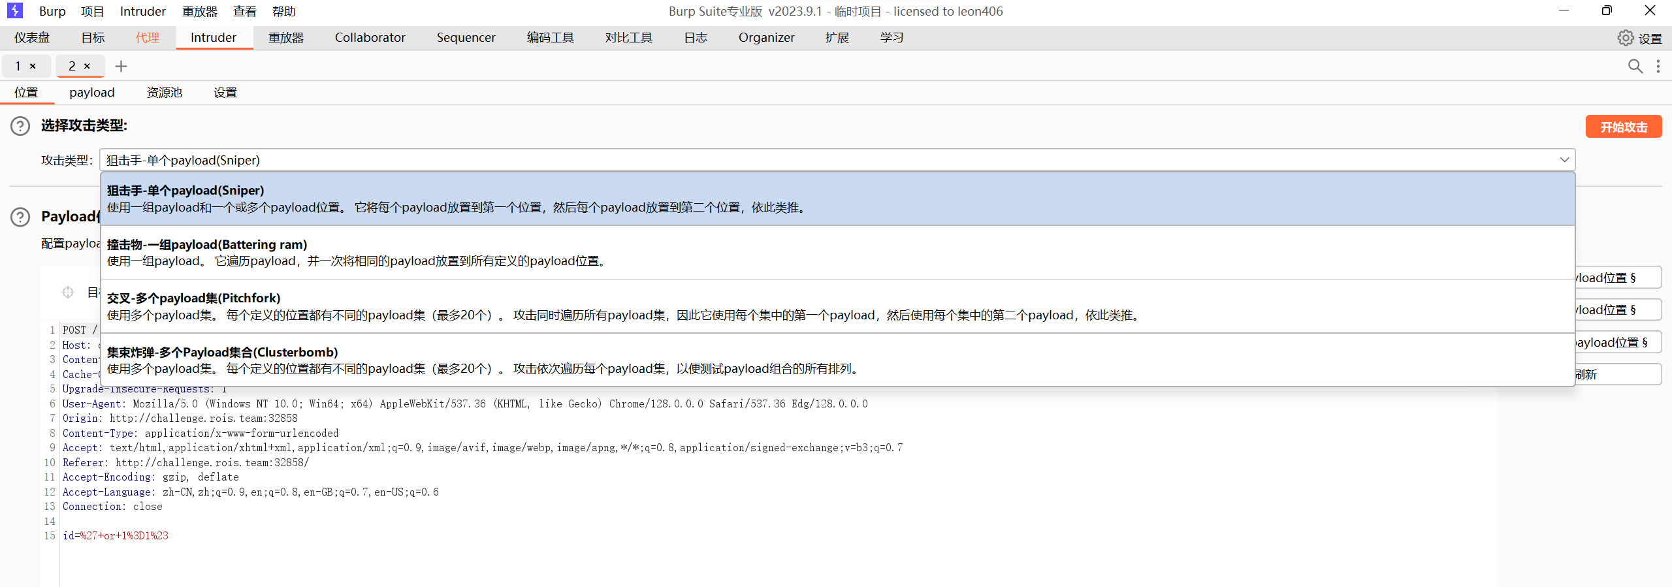Click the target crosshair icon
This screenshot has width=1672, height=587.
click(68, 292)
